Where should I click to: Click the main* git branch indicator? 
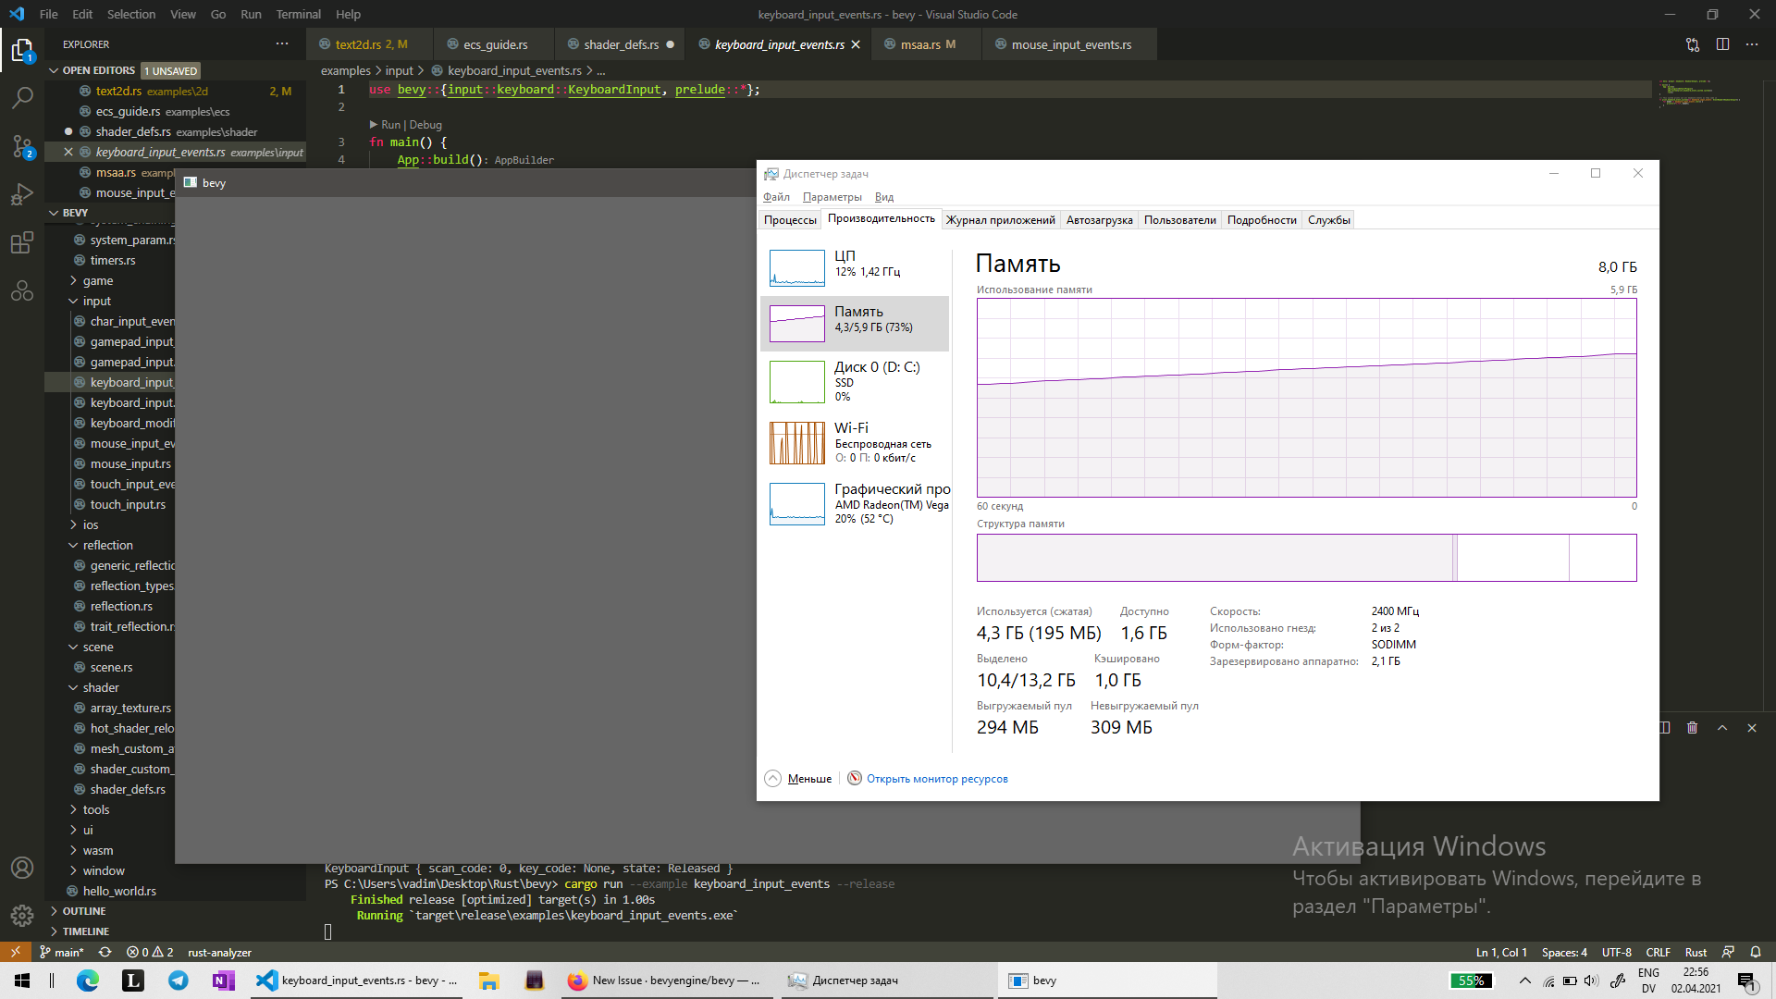pyautogui.click(x=62, y=952)
